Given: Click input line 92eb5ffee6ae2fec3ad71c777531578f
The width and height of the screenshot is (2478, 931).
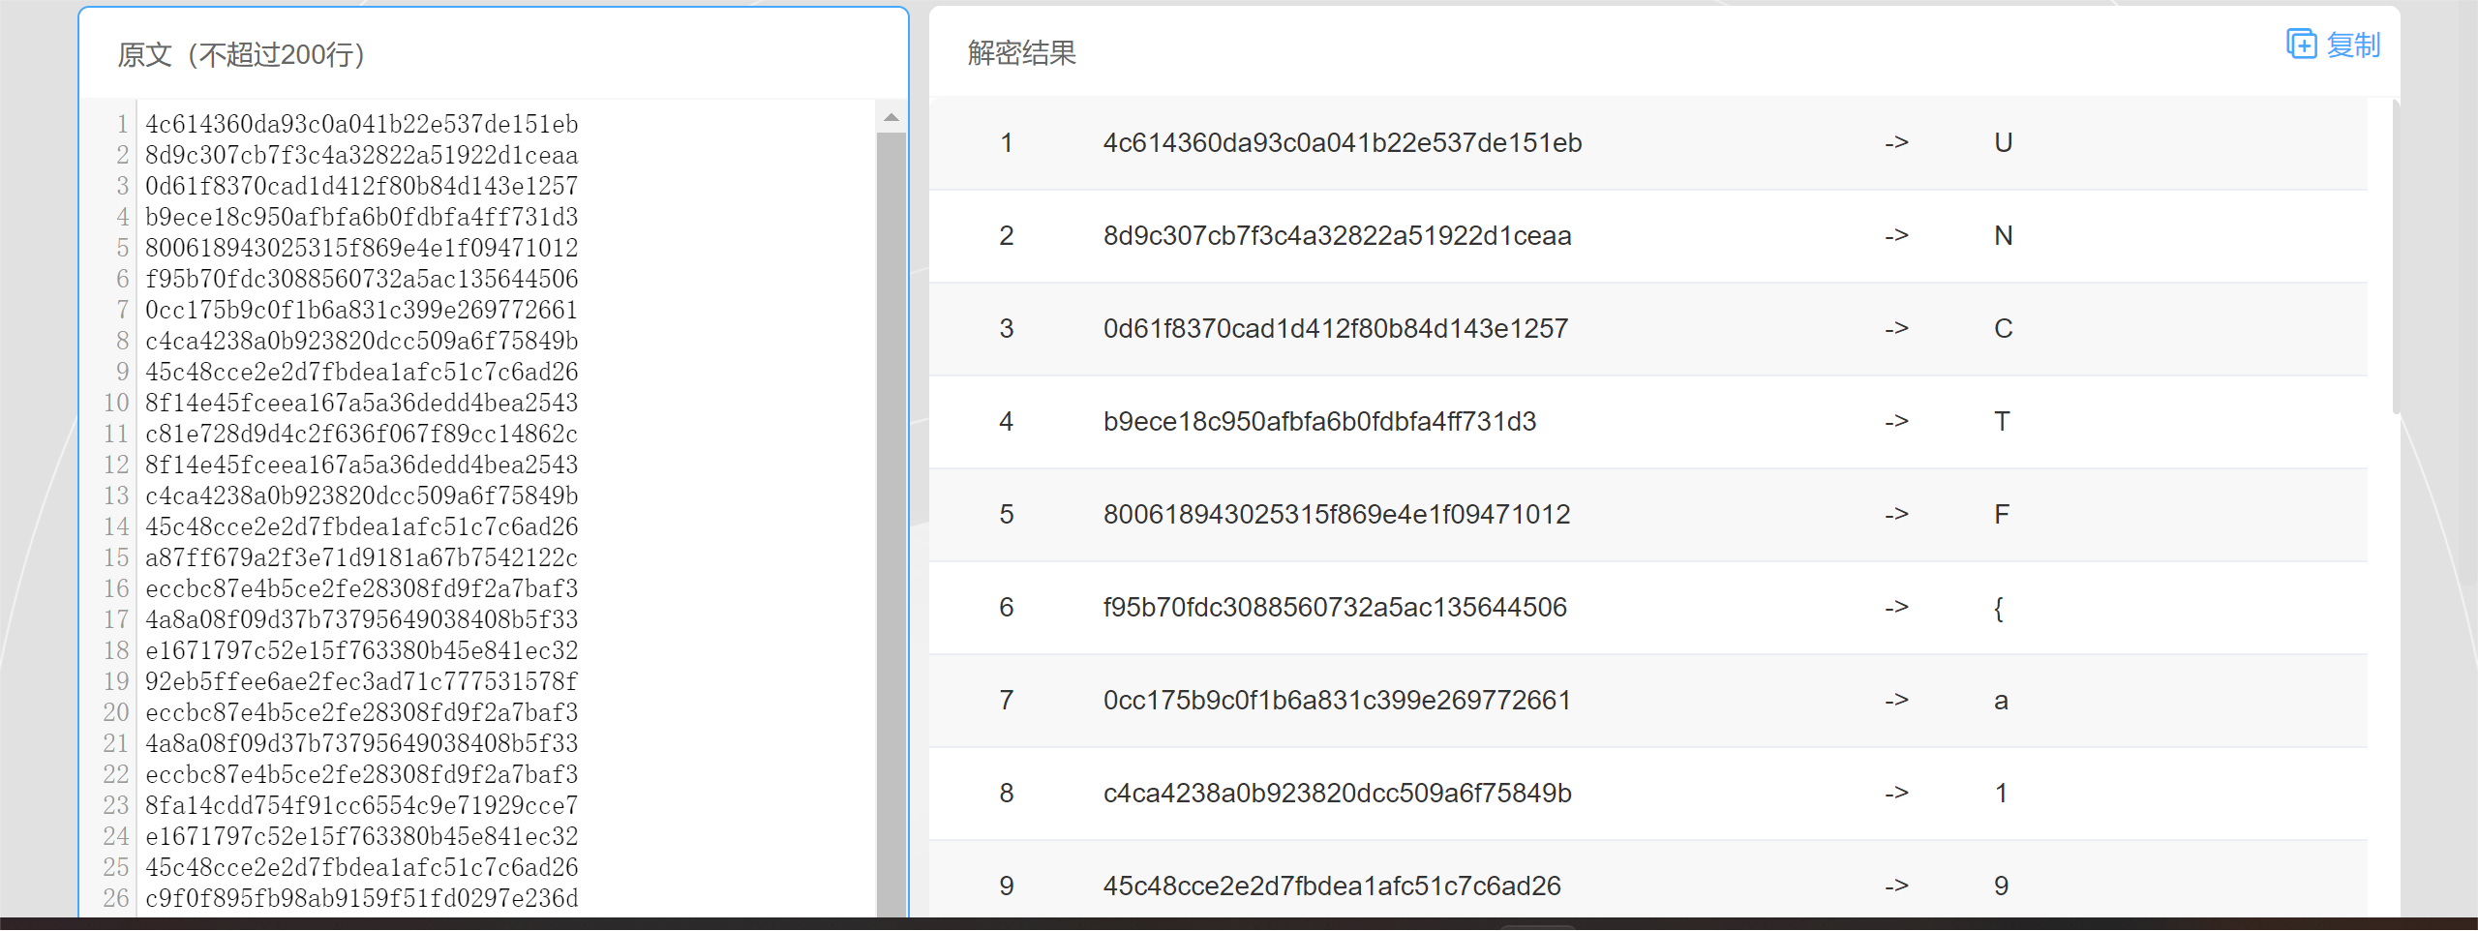Looking at the screenshot, I should (362, 681).
